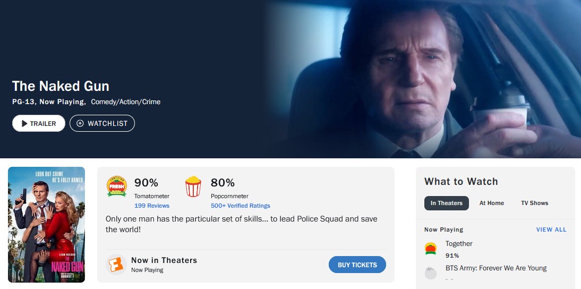581x289 pixels.
Task: Click the Certified Fresh Tomatometer badge icon
Action: coord(117,186)
